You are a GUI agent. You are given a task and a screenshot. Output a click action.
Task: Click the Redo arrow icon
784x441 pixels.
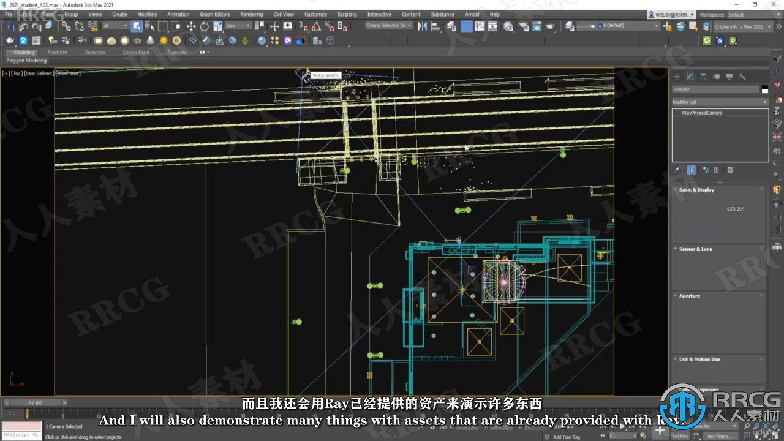coord(36,26)
